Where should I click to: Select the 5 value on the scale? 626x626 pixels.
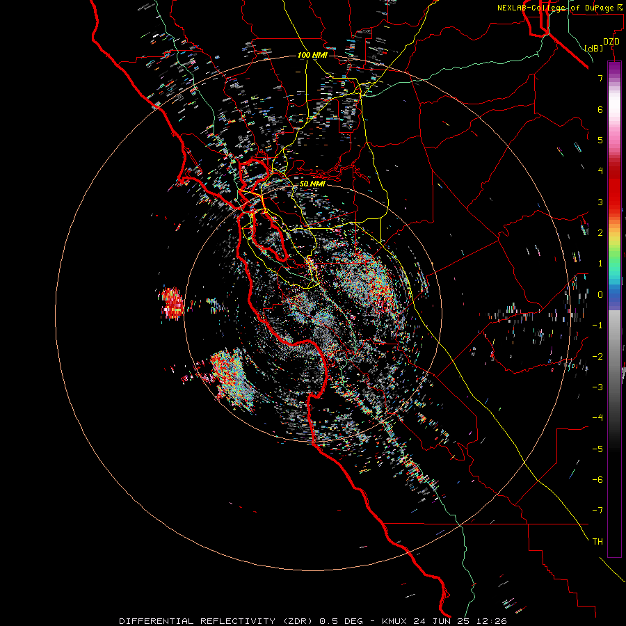(x=600, y=140)
